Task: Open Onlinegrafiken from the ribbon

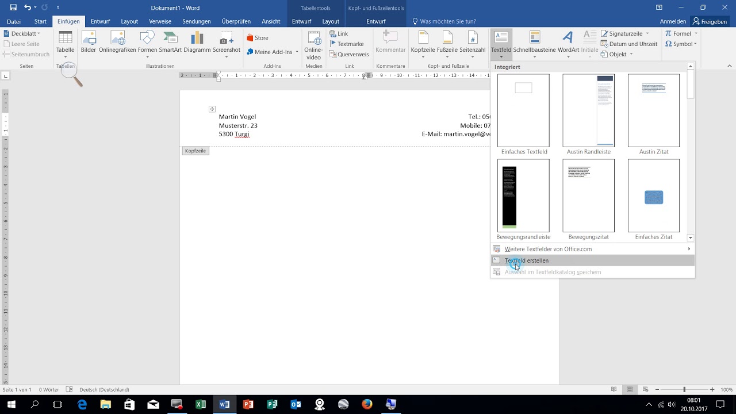Action: click(117, 42)
